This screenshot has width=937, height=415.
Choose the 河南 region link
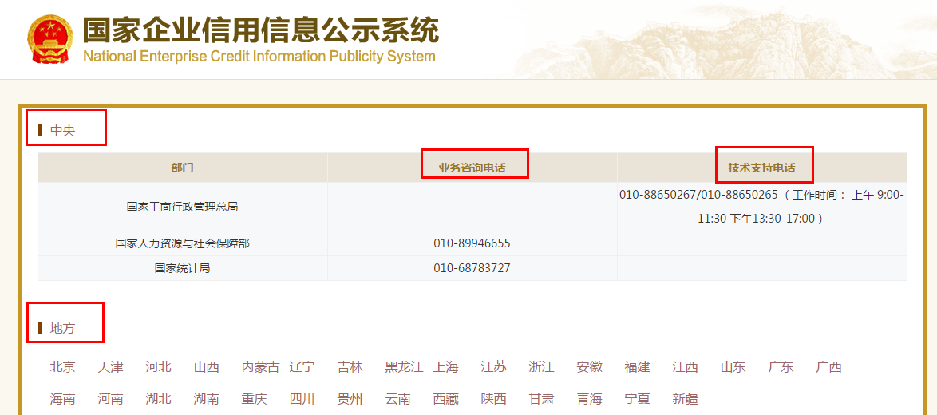[111, 398]
